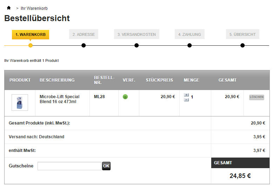This screenshot has width=273, height=191.
Task: Go to the 3. Versandkosten step
Action: click(136, 34)
